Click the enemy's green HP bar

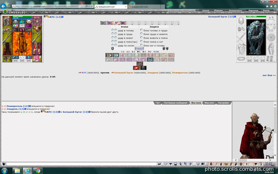(256, 17)
